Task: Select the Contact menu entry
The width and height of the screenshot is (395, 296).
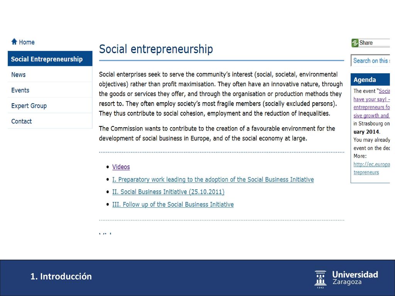Action: 50,121
